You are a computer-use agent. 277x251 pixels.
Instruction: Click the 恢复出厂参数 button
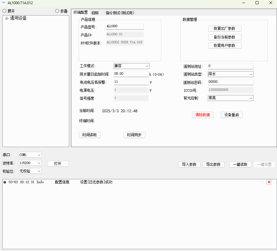[x=225, y=29]
